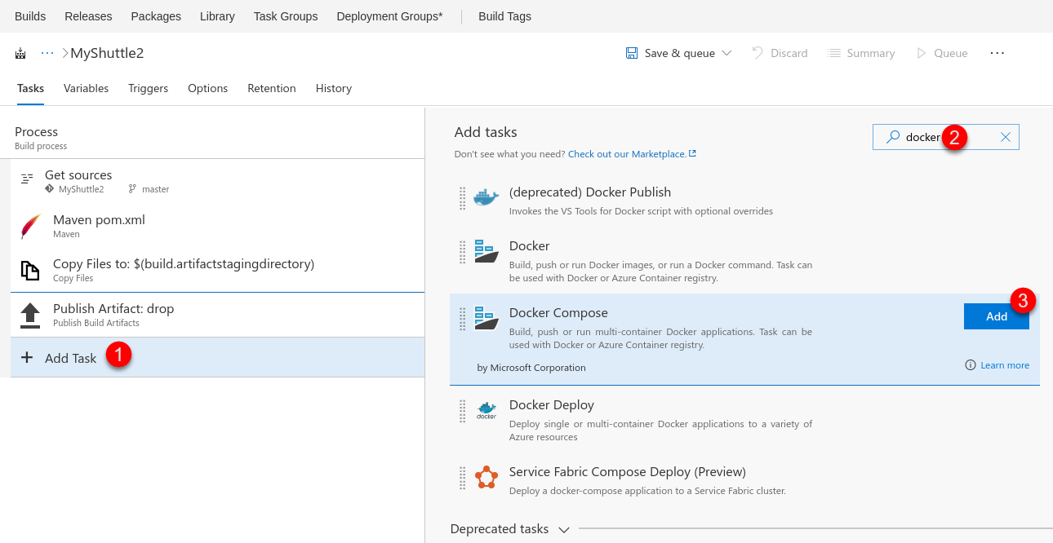The image size is (1053, 543).
Task: Click the Add button for Docker Compose
Action: [997, 316]
